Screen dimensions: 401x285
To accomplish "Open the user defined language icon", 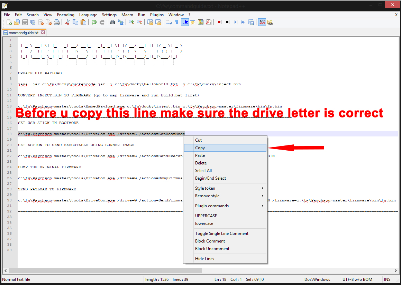I will pos(193,22).
